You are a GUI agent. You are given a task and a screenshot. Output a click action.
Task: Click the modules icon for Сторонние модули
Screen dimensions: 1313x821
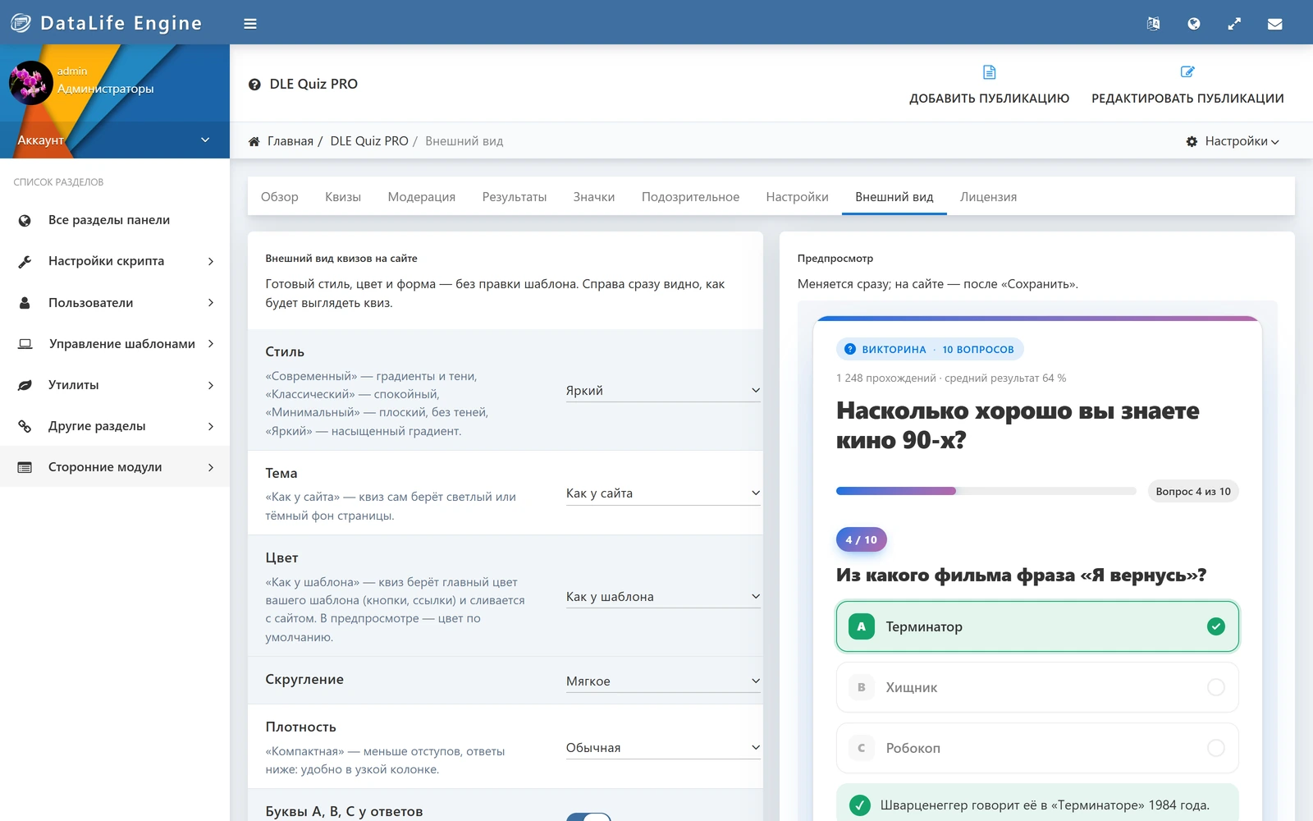tap(25, 467)
